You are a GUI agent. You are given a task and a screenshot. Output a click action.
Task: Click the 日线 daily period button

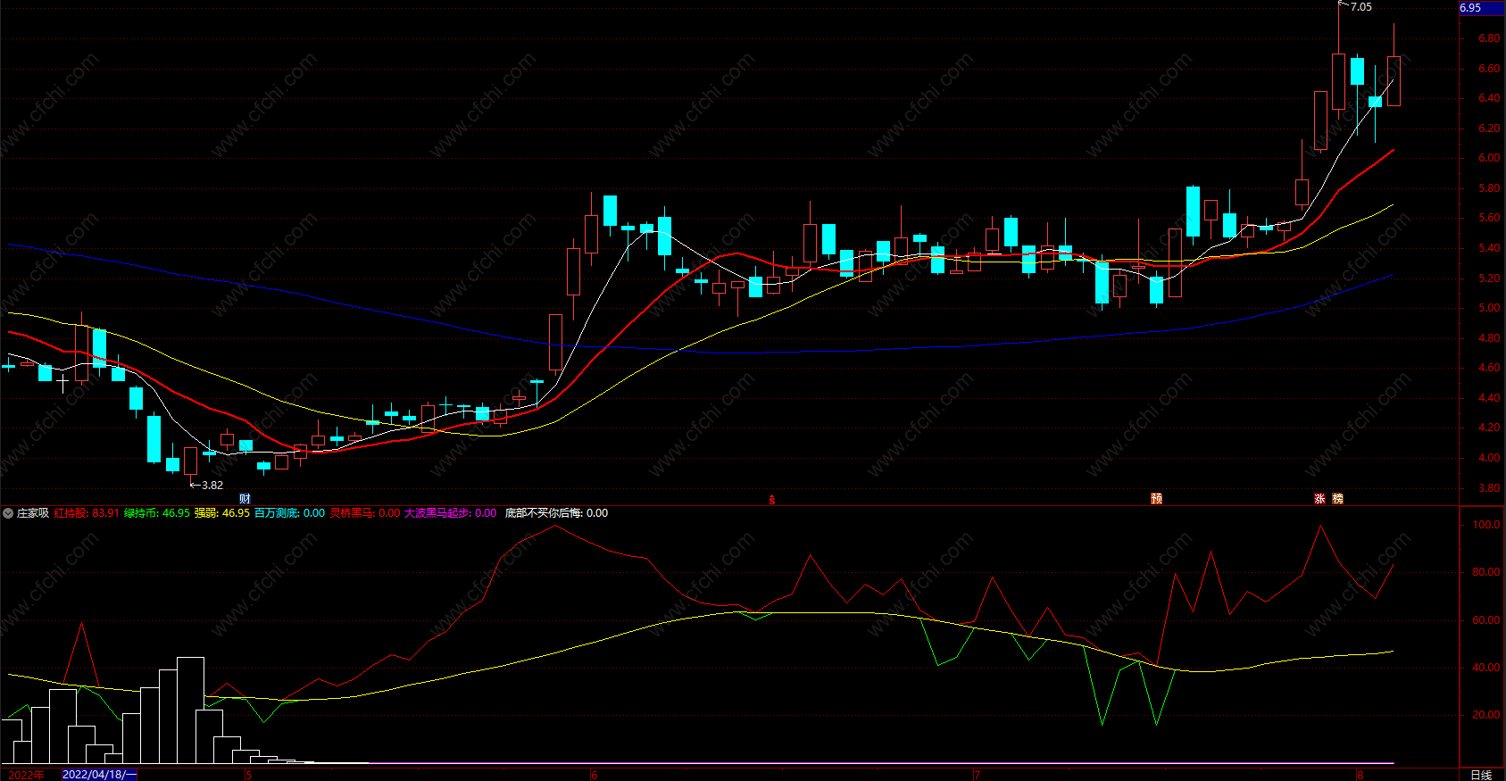tap(1481, 775)
